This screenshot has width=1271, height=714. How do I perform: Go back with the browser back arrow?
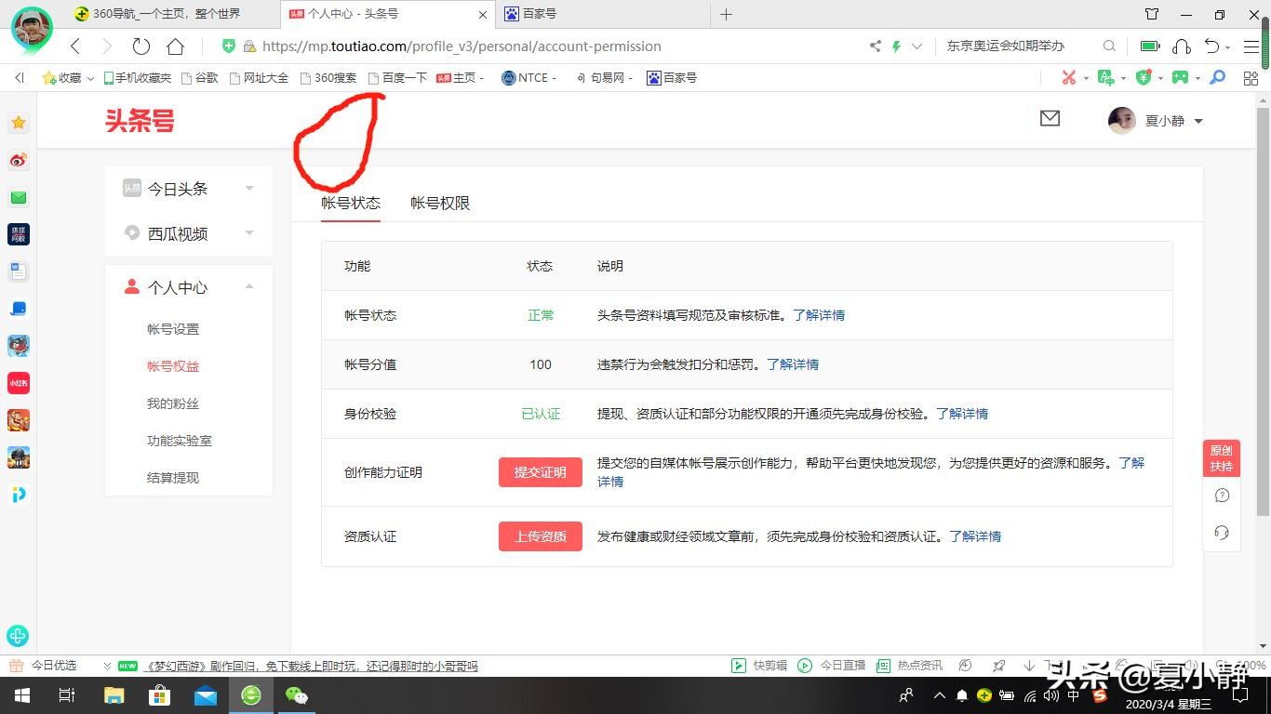coord(76,46)
